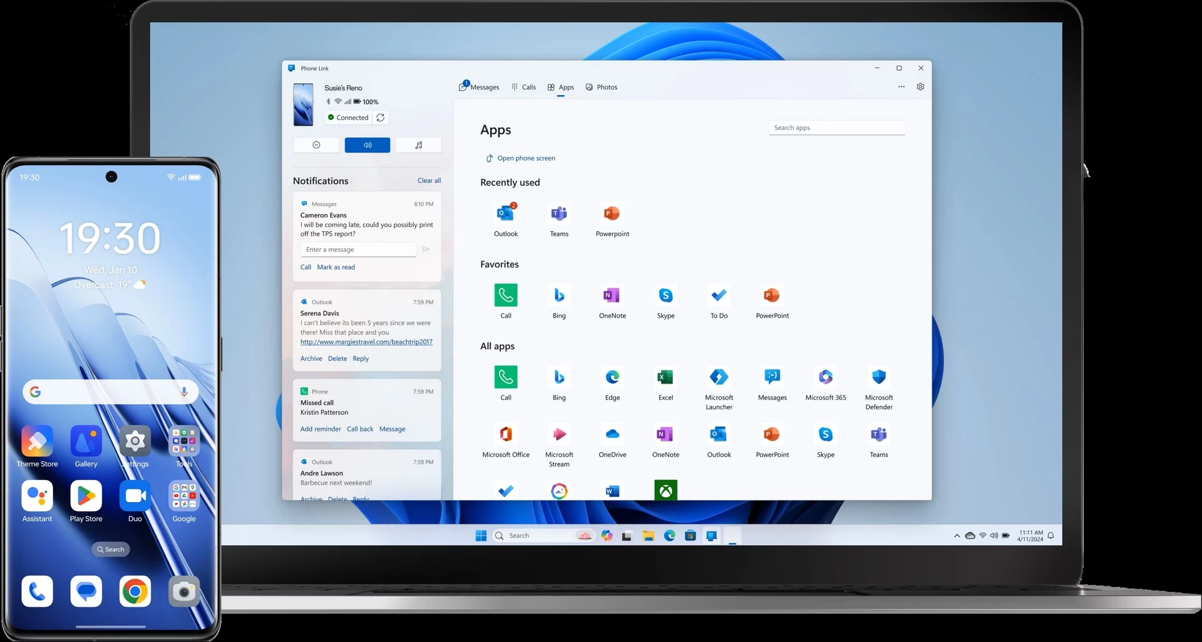The image size is (1202, 642).
Task: Delete Serena Davis email
Action: coord(337,358)
